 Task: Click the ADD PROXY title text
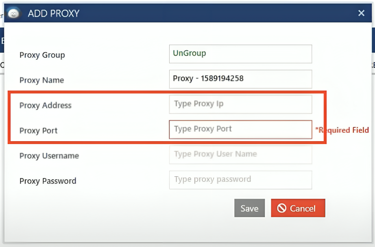(53, 13)
